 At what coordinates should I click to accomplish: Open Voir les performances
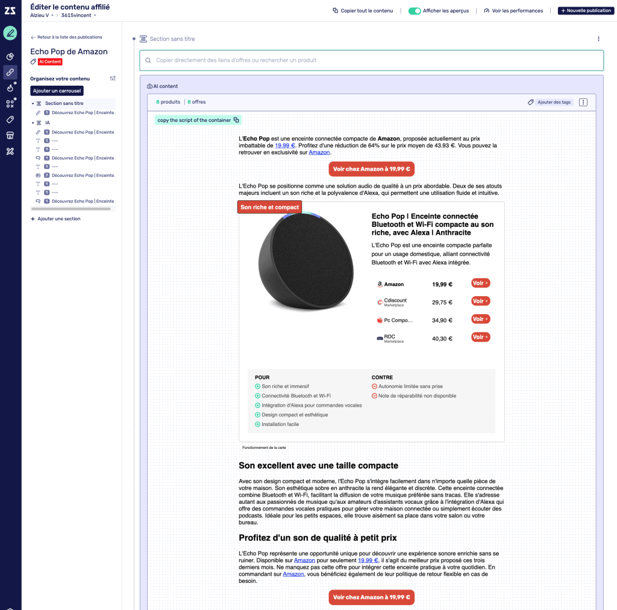513,11
